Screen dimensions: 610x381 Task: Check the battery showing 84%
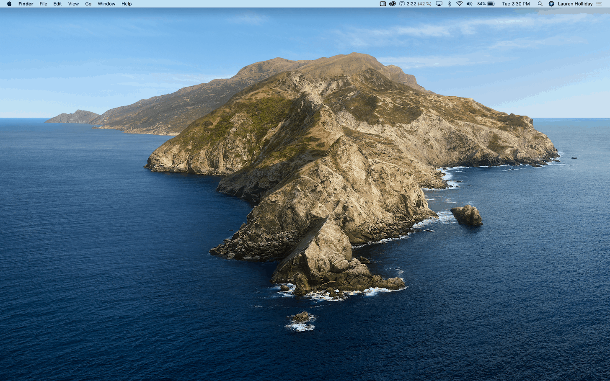pyautogui.click(x=485, y=4)
